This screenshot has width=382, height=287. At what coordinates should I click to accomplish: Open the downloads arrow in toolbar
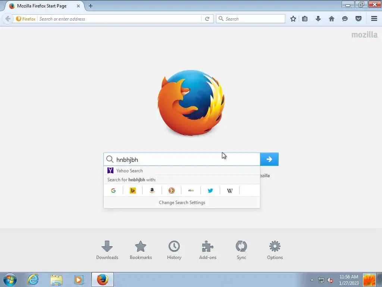[318, 19]
